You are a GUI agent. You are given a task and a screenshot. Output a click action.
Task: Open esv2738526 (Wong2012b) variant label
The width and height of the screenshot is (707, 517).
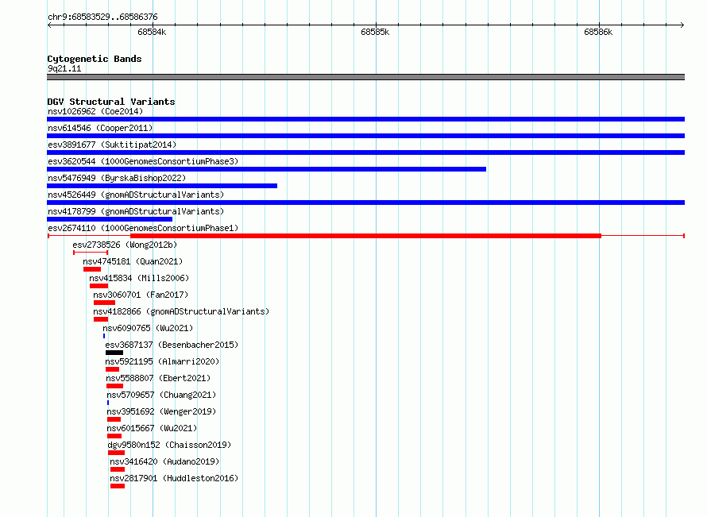(x=125, y=245)
